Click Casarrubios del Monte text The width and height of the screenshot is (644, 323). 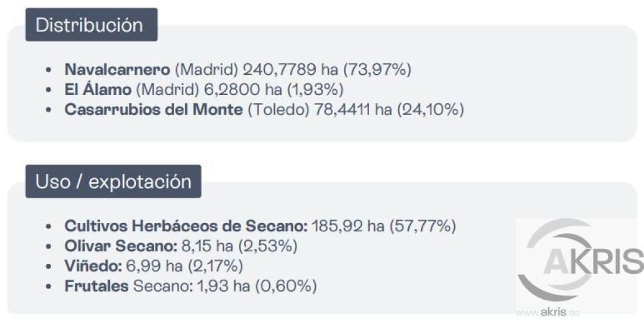153,109
